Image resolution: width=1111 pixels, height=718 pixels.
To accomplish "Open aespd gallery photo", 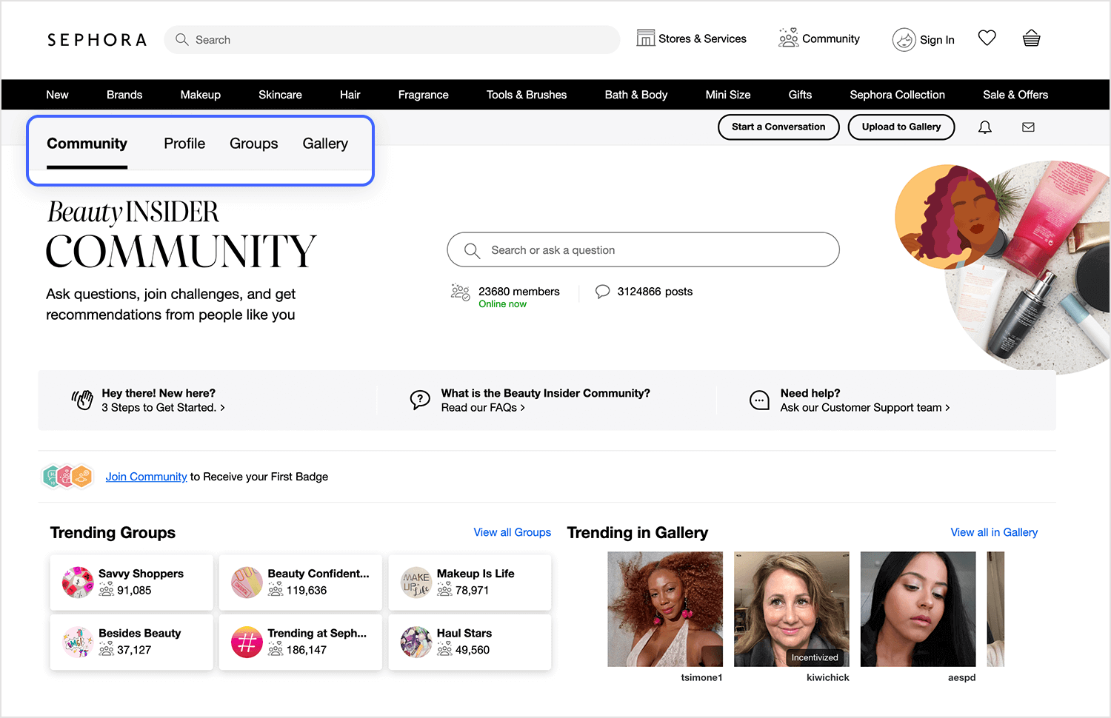I will click(x=918, y=609).
